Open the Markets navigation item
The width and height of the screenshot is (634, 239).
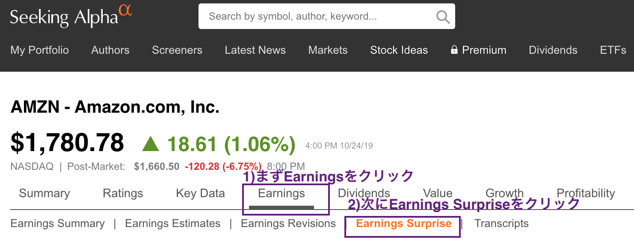tap(328, 50)
